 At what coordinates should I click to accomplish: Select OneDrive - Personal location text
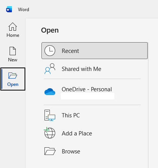click(x=87, y=89)
